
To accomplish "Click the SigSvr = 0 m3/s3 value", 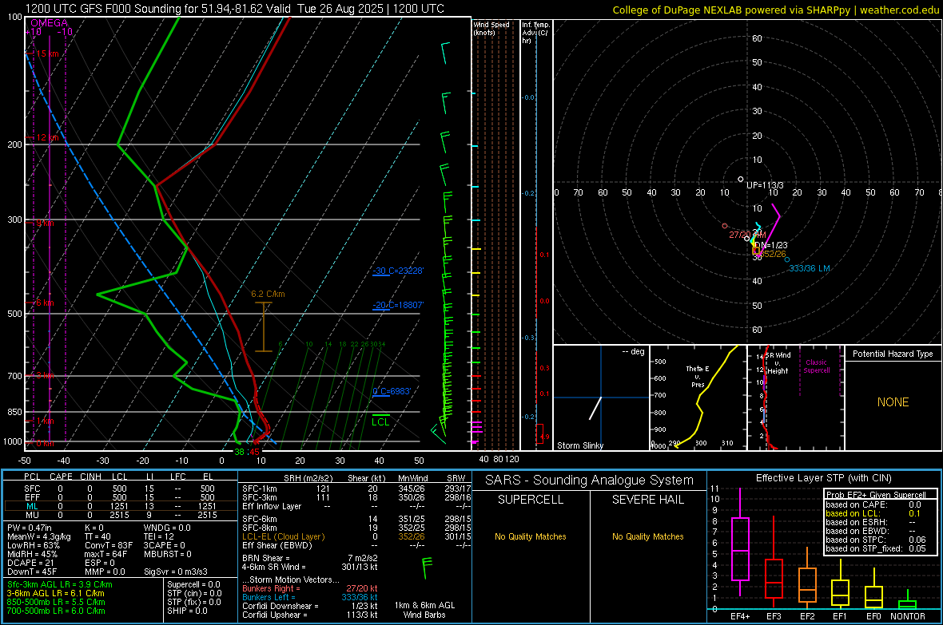I will click(176, 572).
